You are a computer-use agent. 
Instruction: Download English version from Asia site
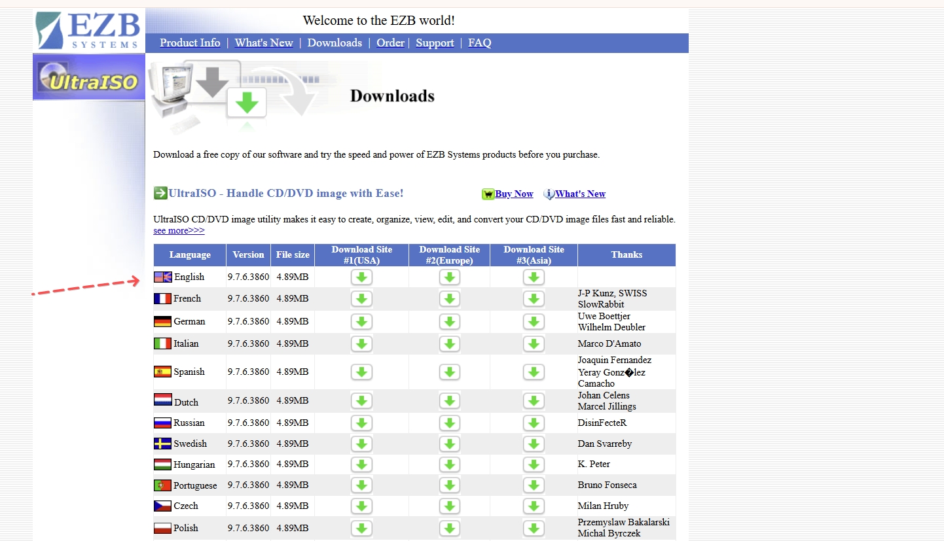pos(534,277)
